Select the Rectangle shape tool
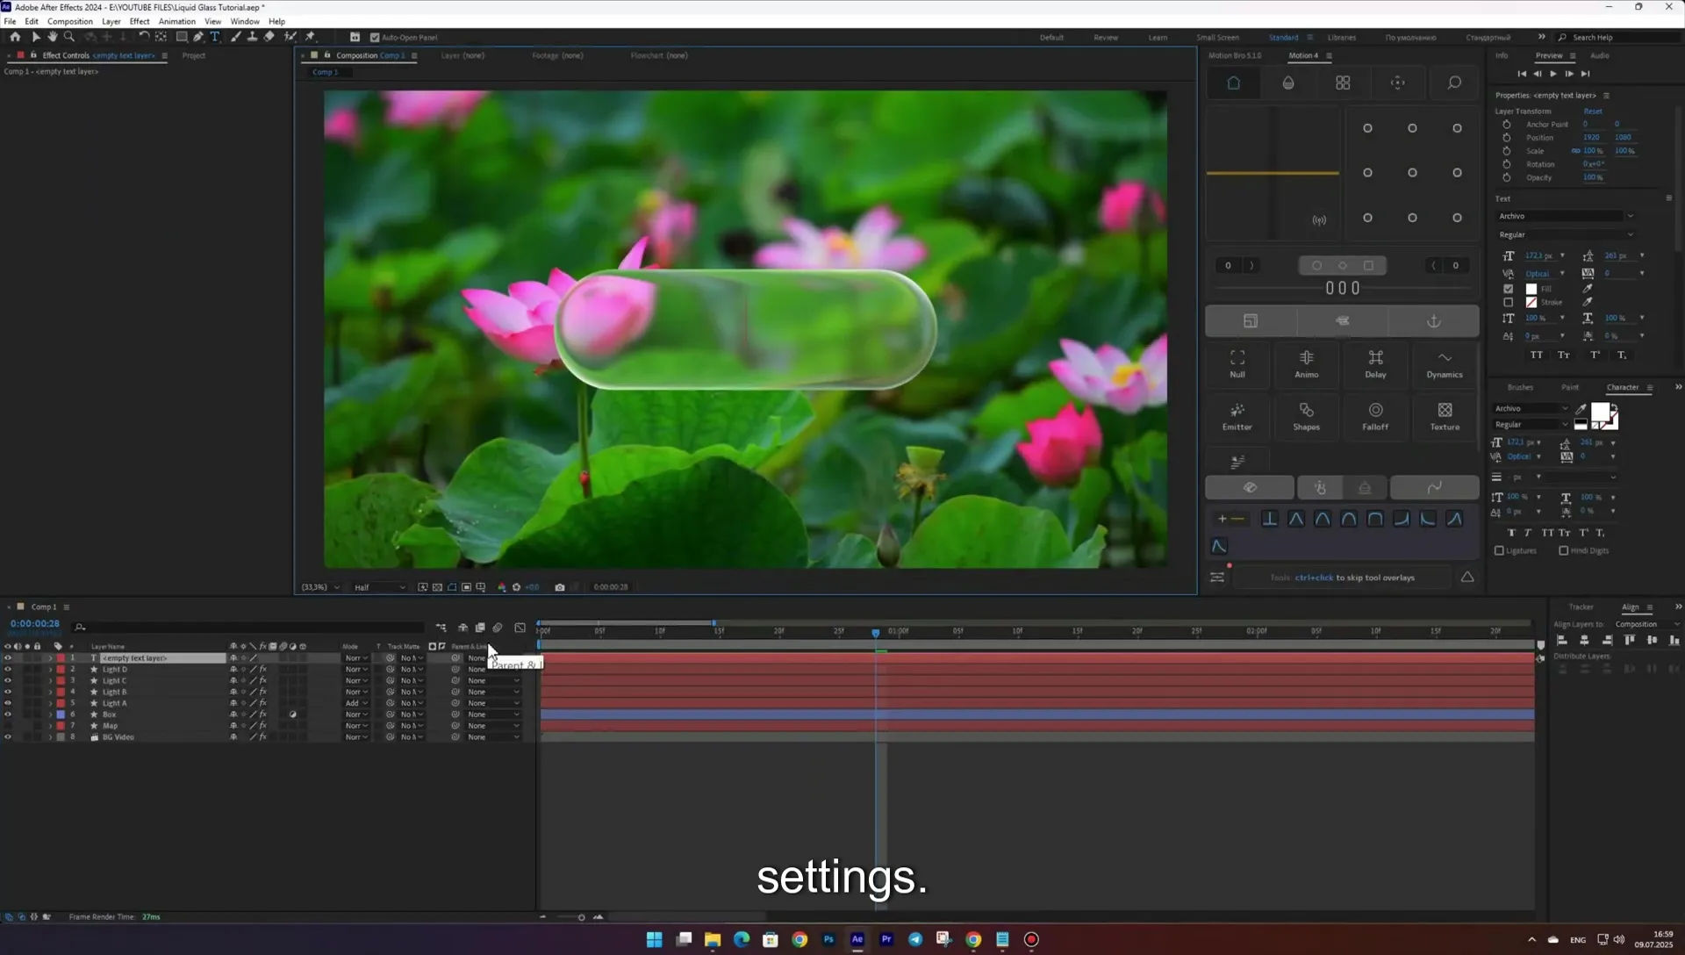The width and height of the screenshot is (1685, 955). 182,37
